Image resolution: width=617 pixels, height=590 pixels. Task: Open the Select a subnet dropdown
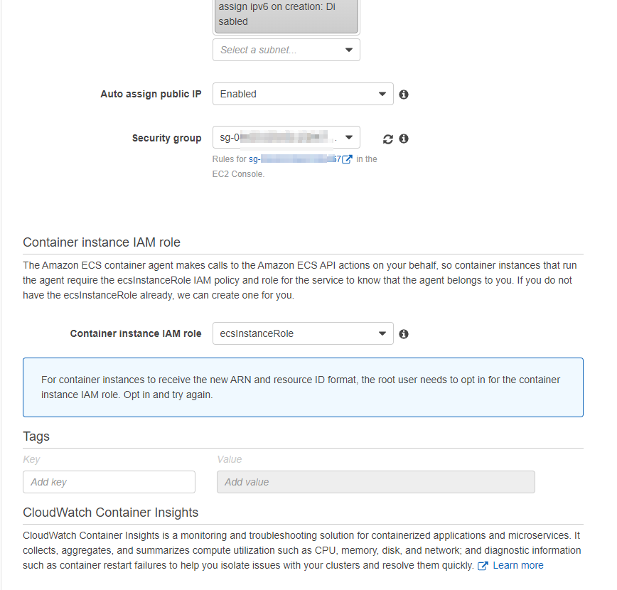[286, 50]
